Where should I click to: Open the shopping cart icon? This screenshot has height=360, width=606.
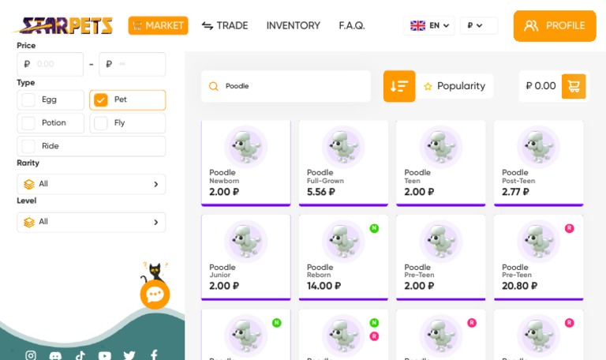574,86
